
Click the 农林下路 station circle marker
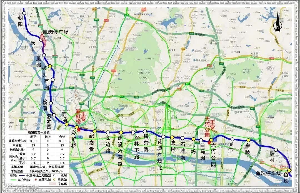click(x=133, y=133)
